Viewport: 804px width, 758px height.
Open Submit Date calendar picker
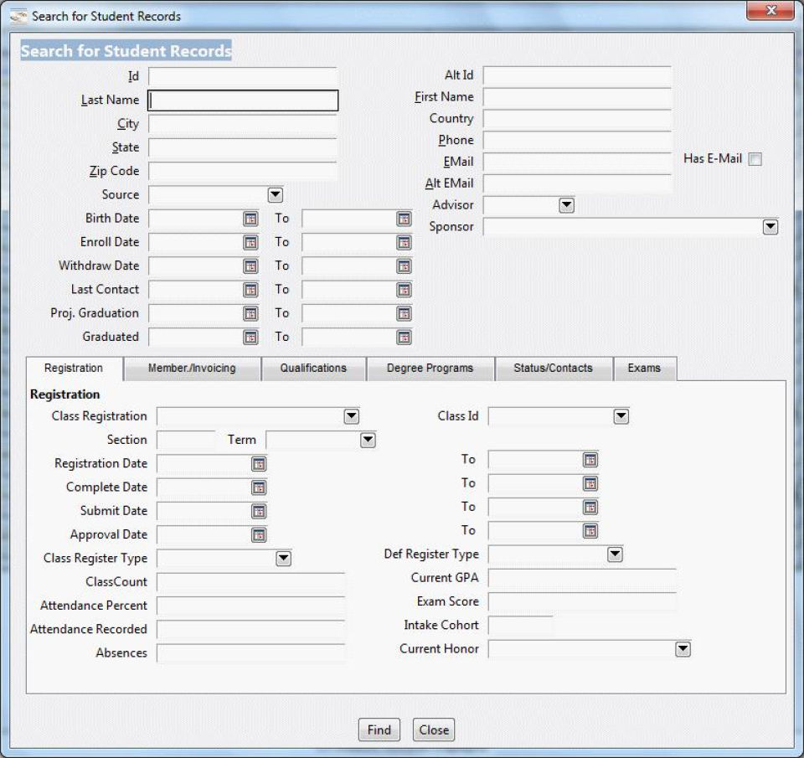[259, 511]
